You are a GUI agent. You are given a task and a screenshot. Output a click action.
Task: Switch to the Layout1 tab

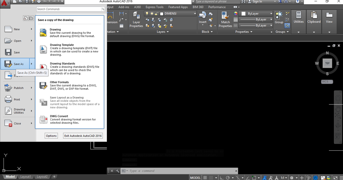26,176
